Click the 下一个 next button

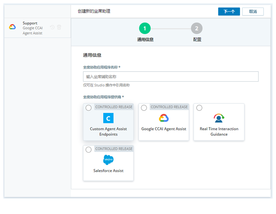pyautogui.click(x=229, y=12)
